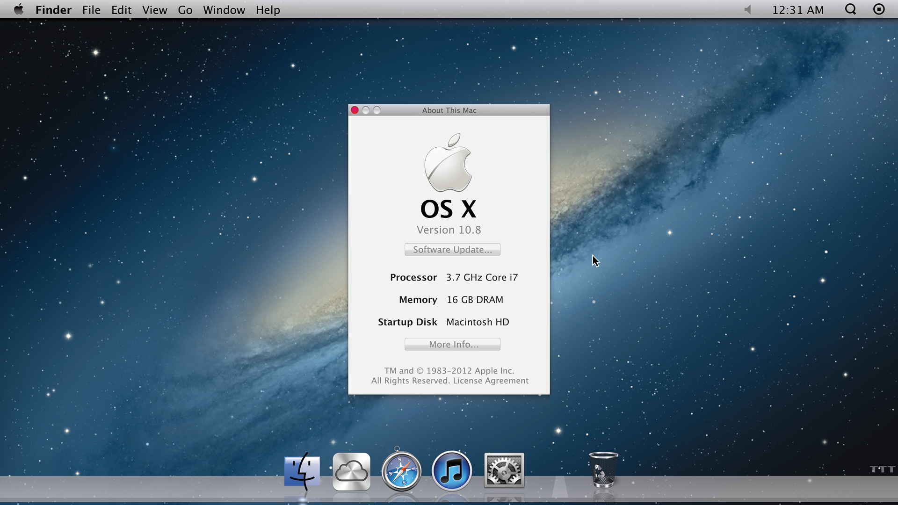Viewport: 898px width, 505px height.
Task: Click the Version 10.8 text
Action: tap(449, 230)
